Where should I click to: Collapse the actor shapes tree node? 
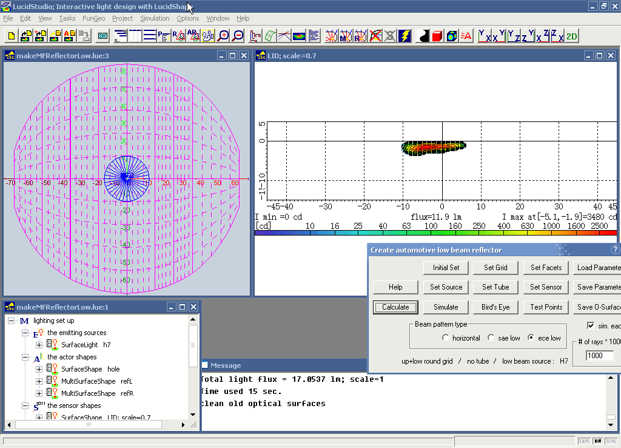pos(25,357)
